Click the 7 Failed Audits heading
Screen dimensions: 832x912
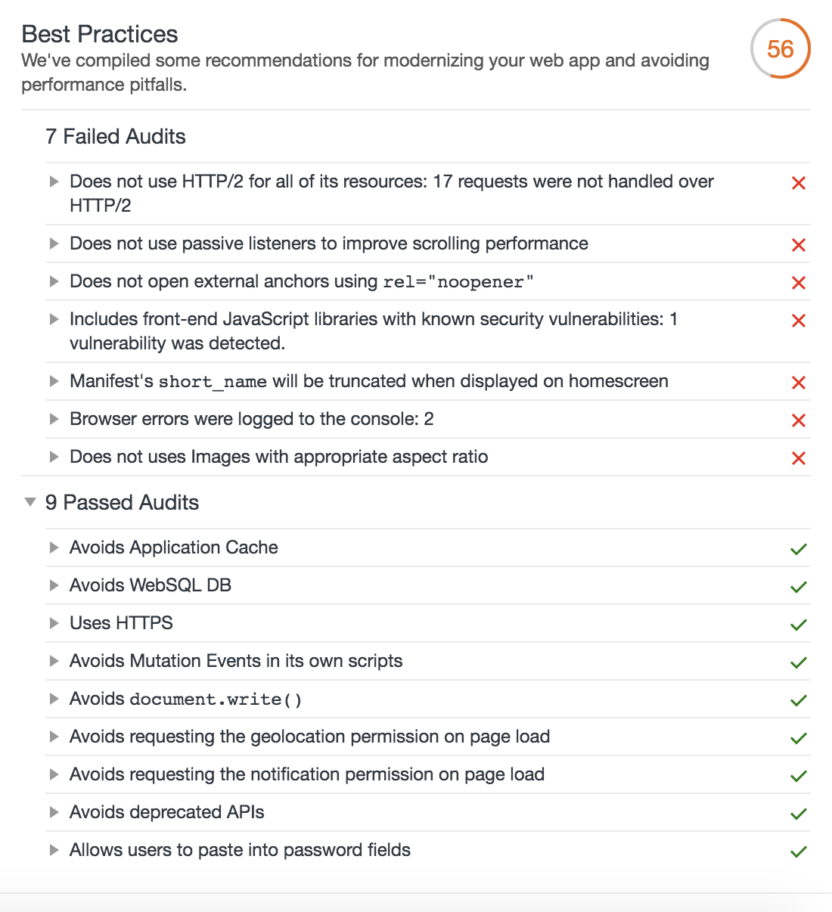click(116, 137)
